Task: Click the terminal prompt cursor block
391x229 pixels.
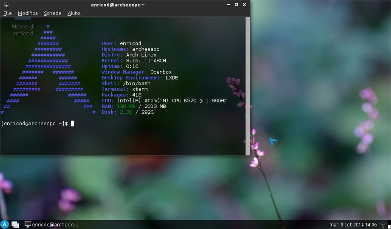Action: click(x=73, y=123)
